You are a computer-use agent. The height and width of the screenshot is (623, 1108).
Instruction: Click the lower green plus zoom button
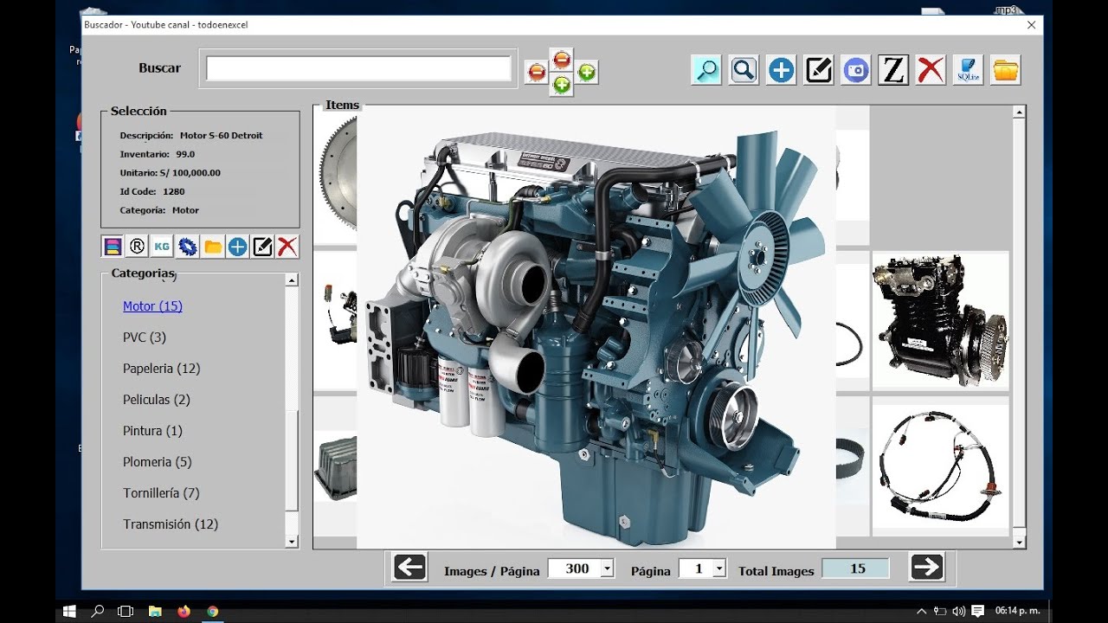(x=562, y=84)
